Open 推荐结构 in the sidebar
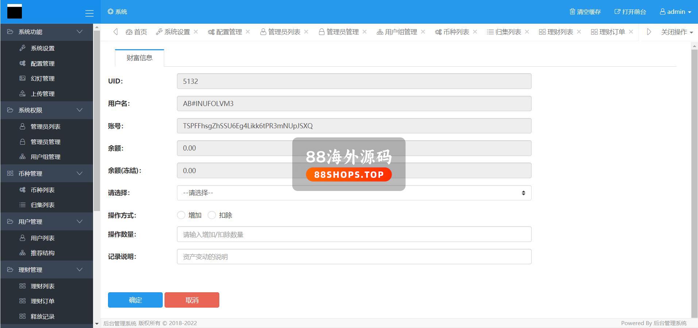 (42, 253)
